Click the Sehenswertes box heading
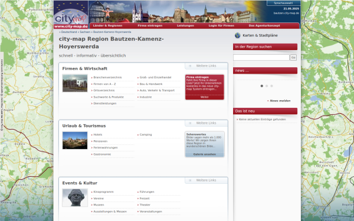This screenshot has height=221, width=354. pyautogui.click(x=196, y=134)
